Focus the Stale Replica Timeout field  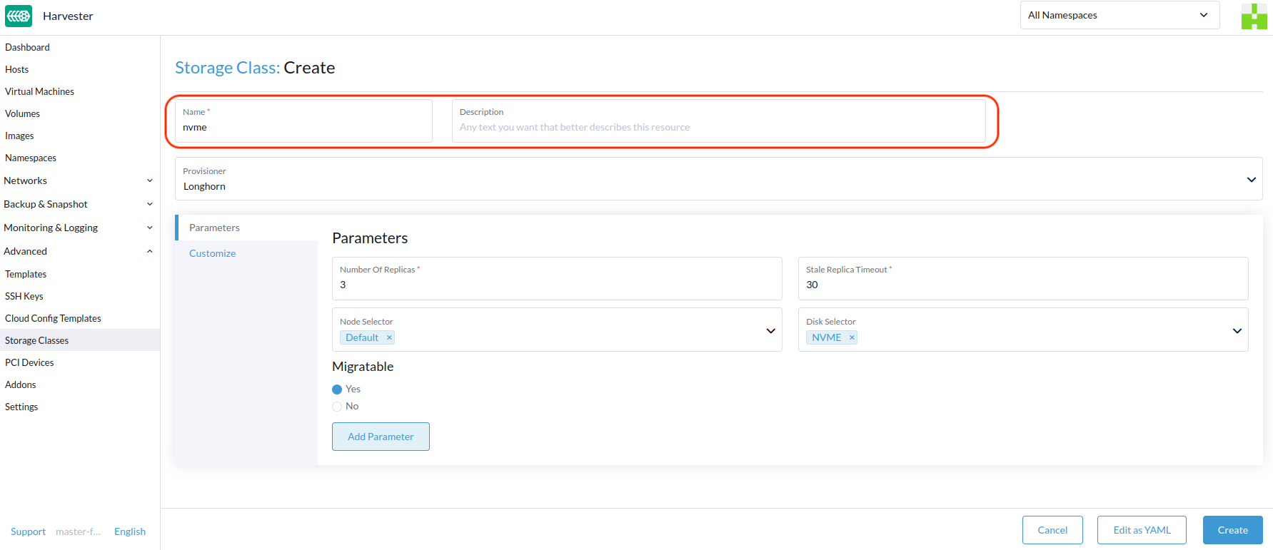(x=1023, y=278)
